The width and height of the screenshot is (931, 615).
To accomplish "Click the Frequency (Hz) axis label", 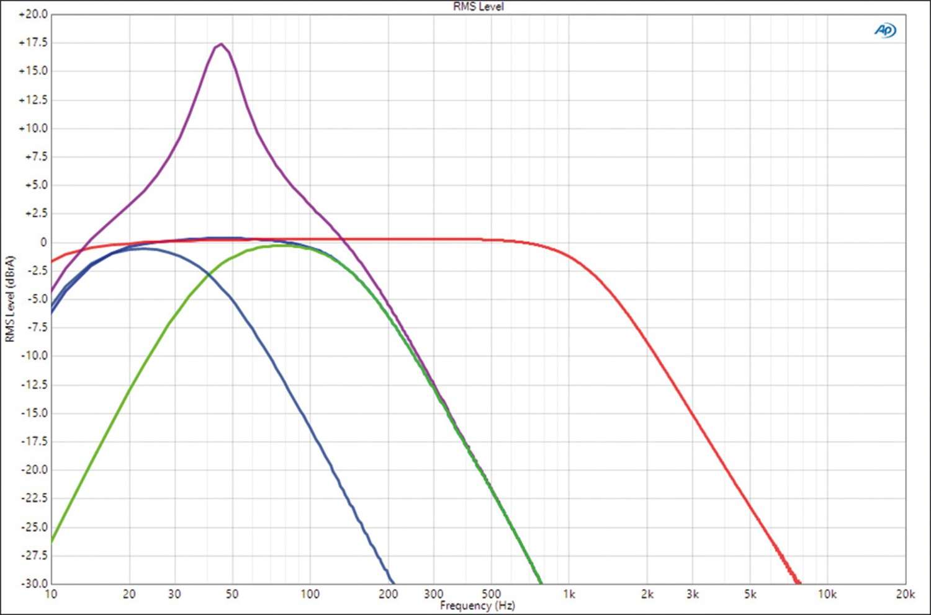I will click(x=477, y=605).
